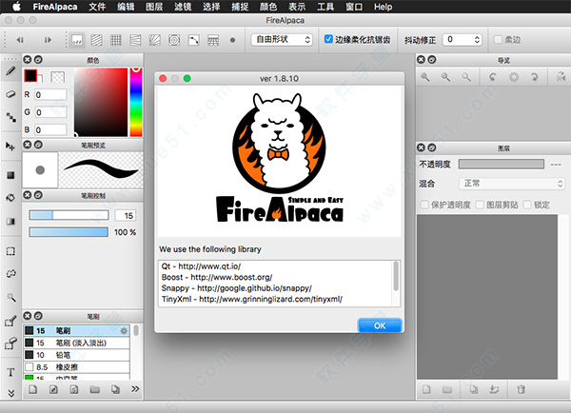The height and width of the screenshot is (413, 571).
Task: Enable vanishing point snap
Action: pyautogui.click(x=135, y=40)
